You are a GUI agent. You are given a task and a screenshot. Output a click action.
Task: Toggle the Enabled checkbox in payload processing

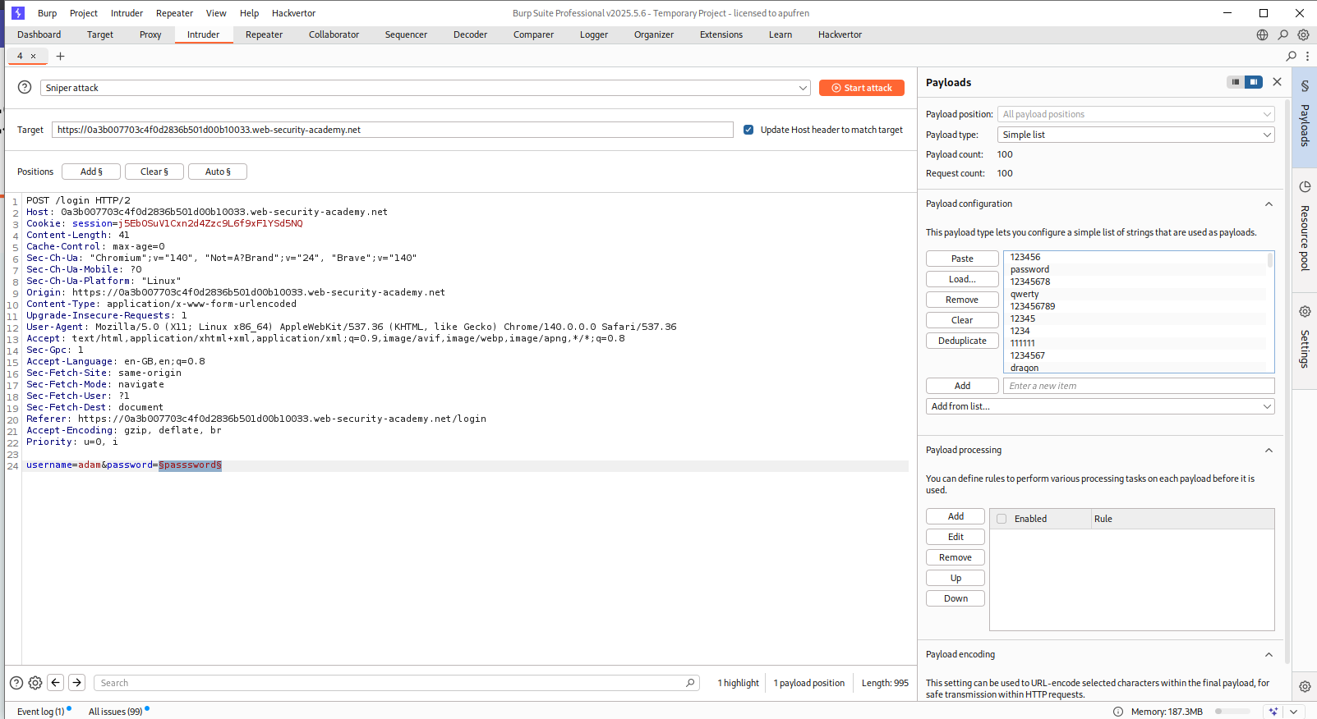tap(1002, 519)
